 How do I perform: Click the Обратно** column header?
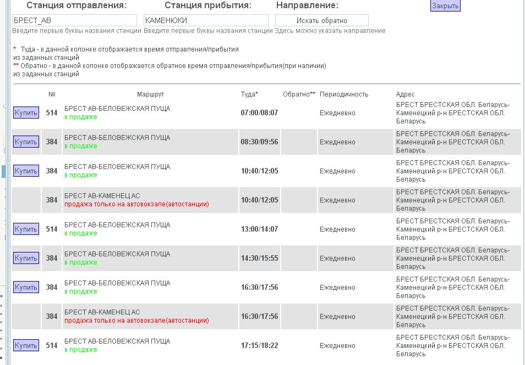[x=299, y=94]
